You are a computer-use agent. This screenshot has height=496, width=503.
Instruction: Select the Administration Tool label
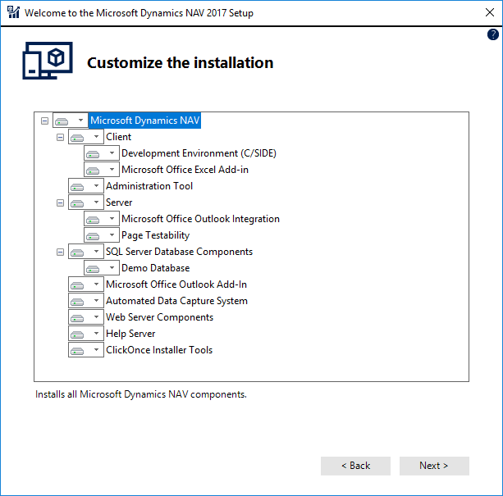(149, 186)
